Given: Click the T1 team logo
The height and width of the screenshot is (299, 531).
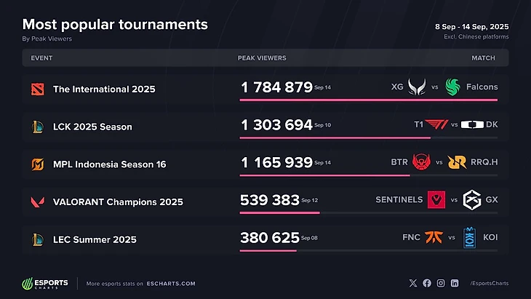Looking at the screenshot, I should (436, 124).
